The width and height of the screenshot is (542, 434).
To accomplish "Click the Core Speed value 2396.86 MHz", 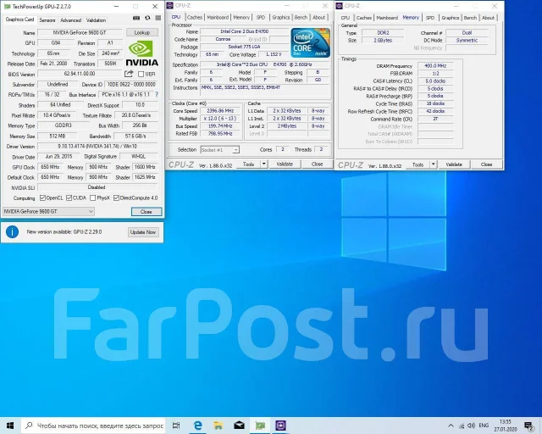I will [220, 111].
